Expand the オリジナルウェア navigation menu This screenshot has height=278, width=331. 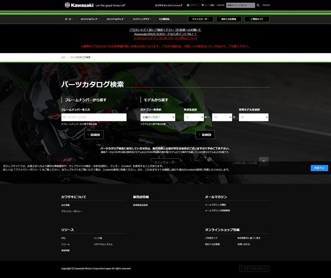point(90,19)
